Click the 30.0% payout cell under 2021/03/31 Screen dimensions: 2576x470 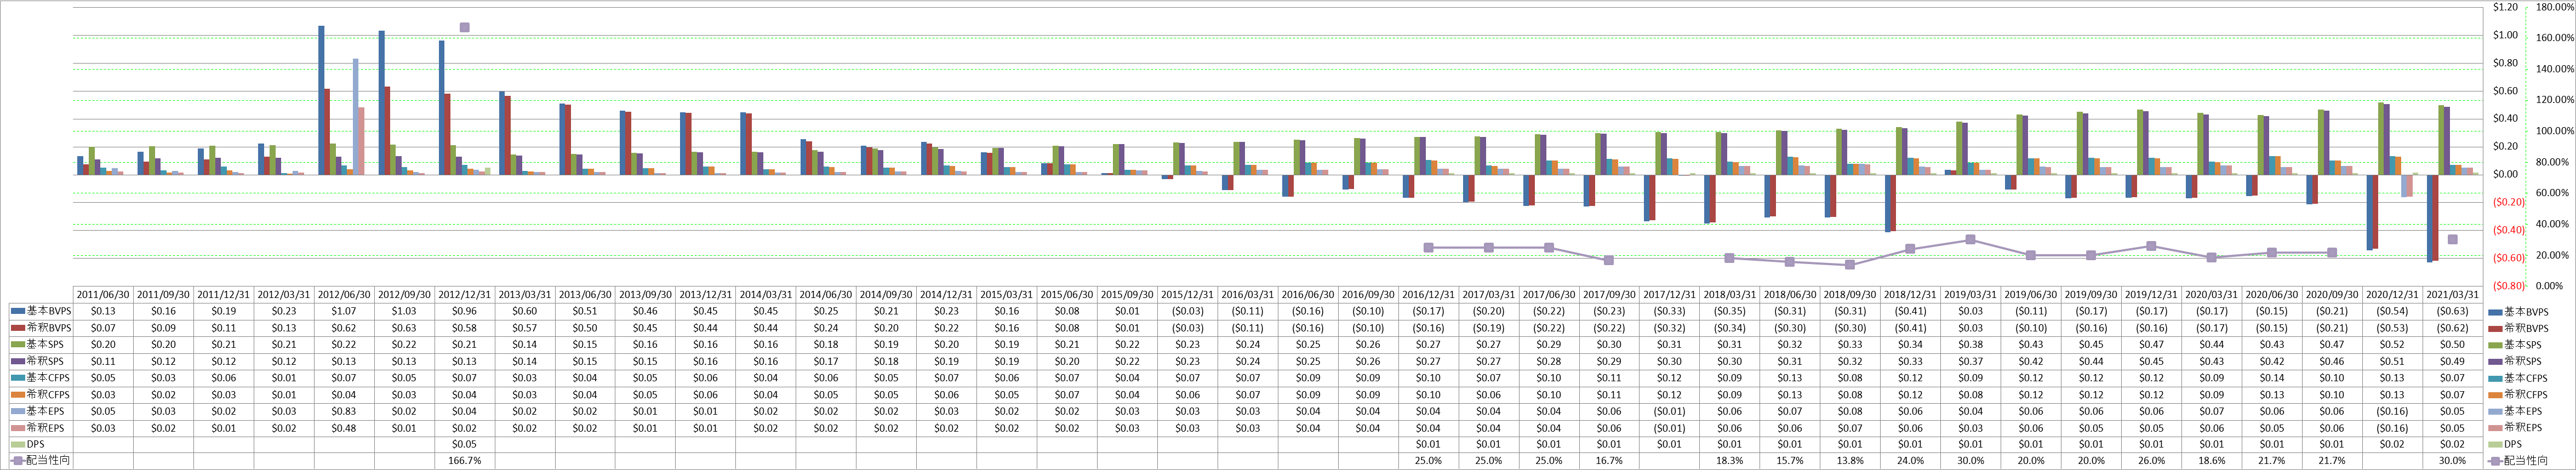[2452, 461]
